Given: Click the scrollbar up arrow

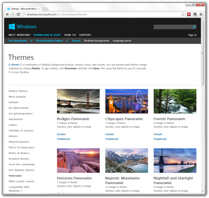Looking at the screenshot, I should (x=202, y=20).
